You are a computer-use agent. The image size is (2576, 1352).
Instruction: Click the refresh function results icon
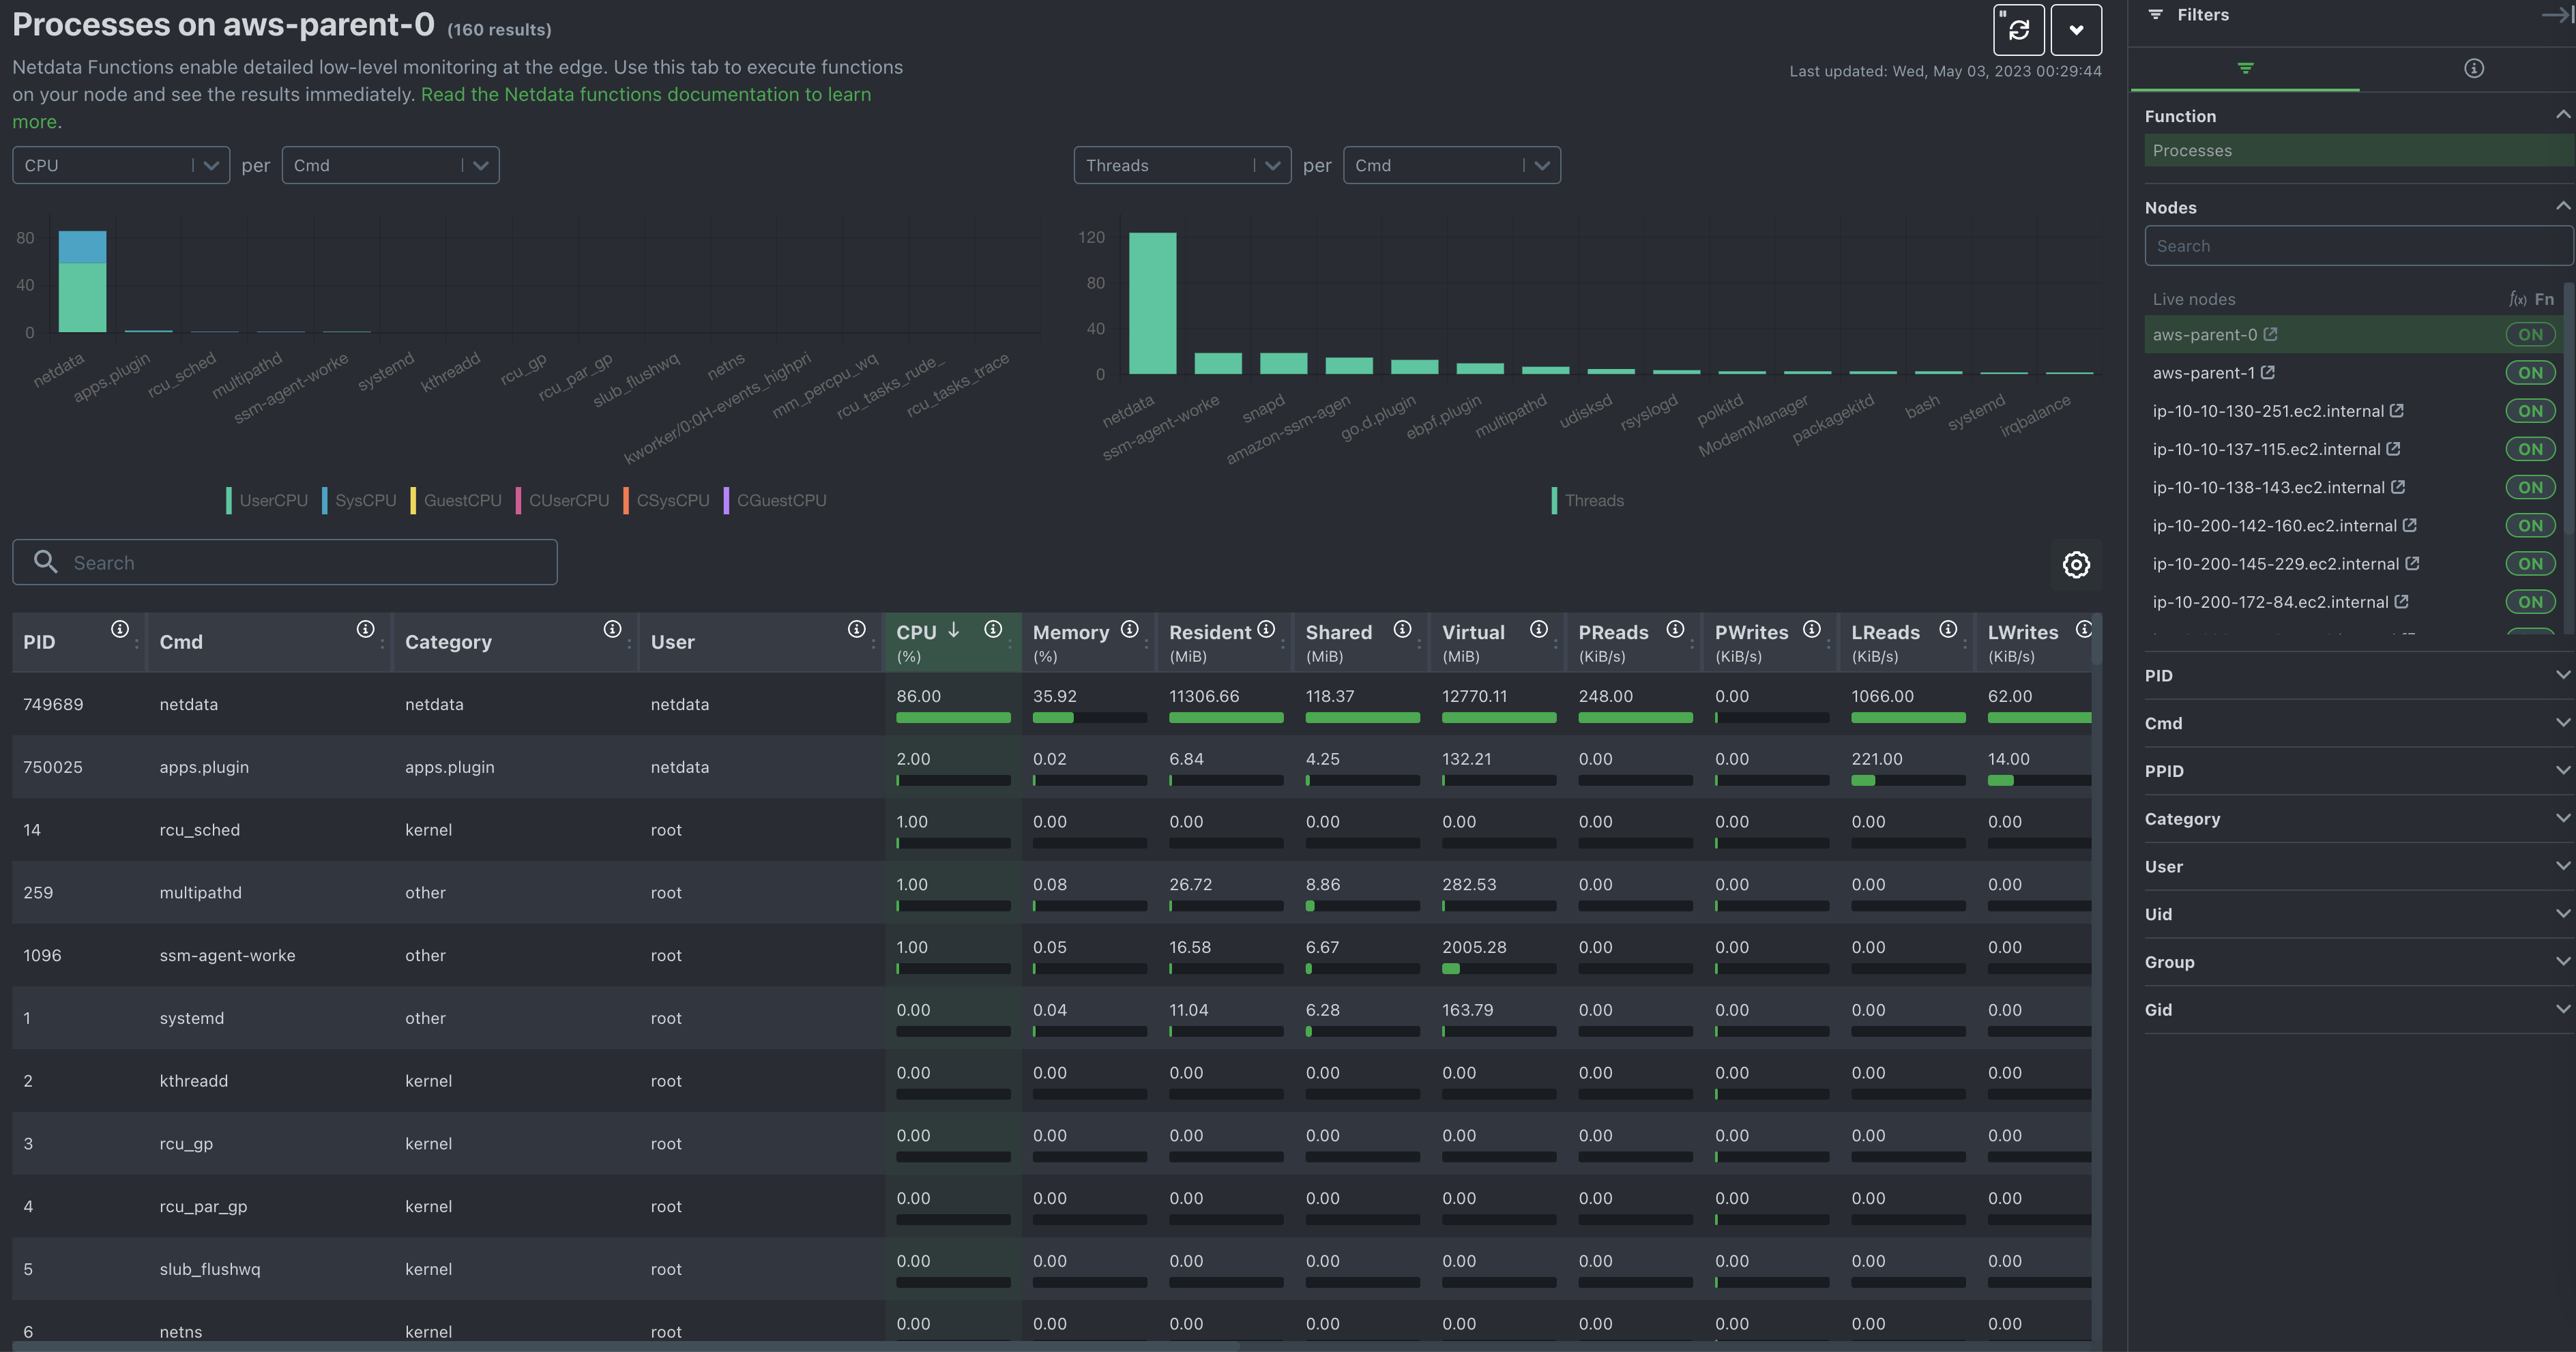(2018, 30)
